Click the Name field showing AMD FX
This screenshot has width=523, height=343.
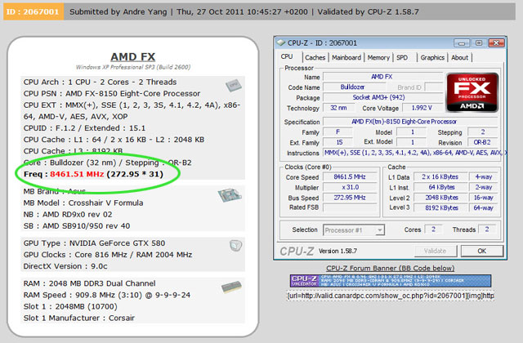click(383, 77)
